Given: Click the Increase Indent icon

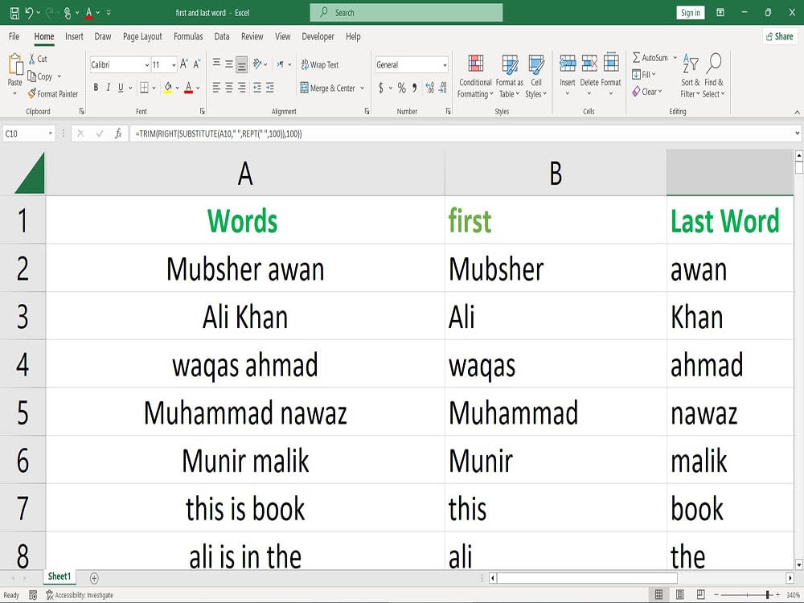Looking at the screenshot, I should (x=269, y=88).
